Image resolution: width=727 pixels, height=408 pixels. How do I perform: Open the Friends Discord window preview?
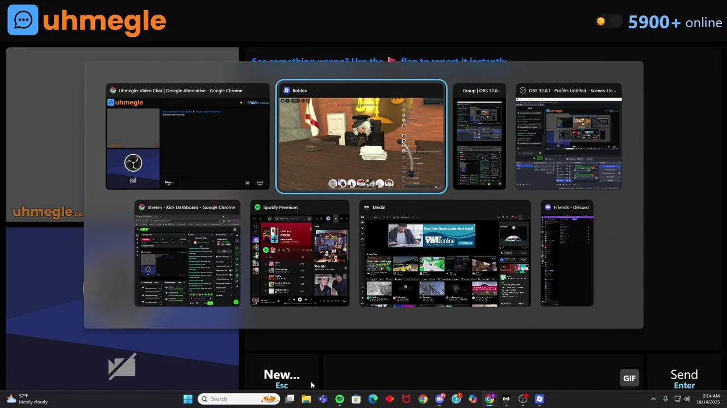[x=567, y=253]
